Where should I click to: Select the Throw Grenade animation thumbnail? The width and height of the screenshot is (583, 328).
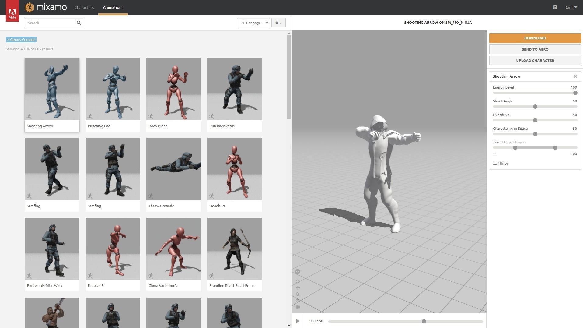coord(174,169)
